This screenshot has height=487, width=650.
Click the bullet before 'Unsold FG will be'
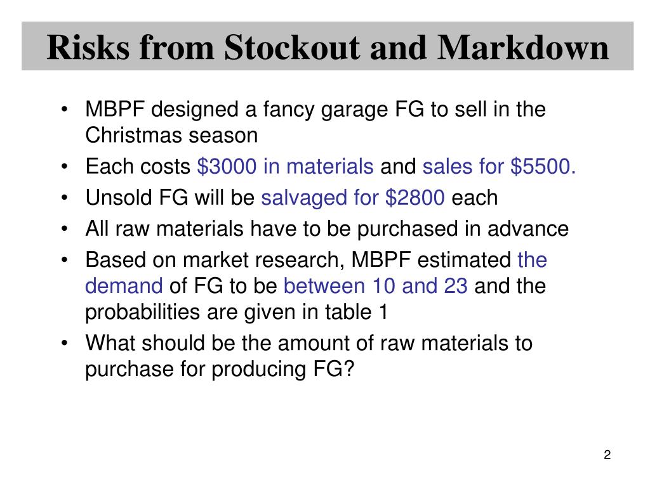[64, 198]
